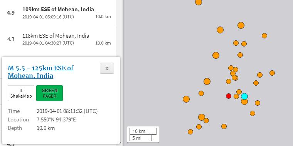Close the earthquake popup with x button
Screen dimensions: 293x146
pyautogui.click(x=107, y=68)
